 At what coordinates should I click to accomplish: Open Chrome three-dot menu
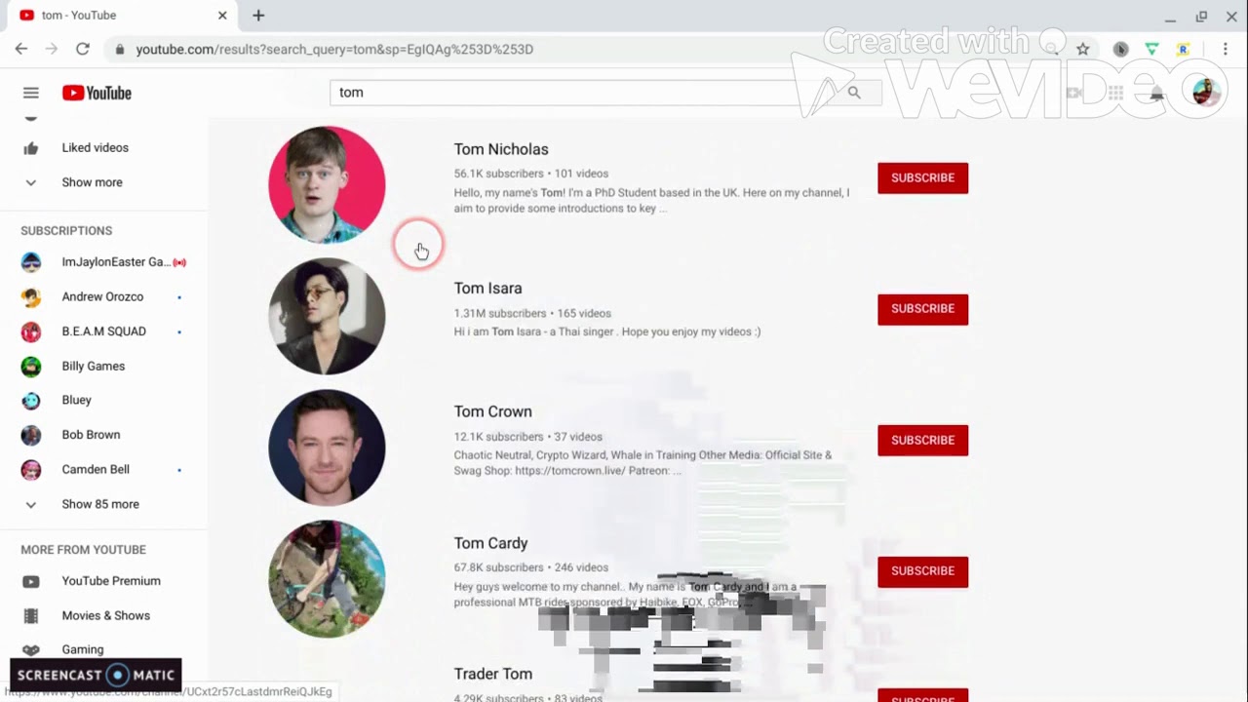pos(1226,49)
